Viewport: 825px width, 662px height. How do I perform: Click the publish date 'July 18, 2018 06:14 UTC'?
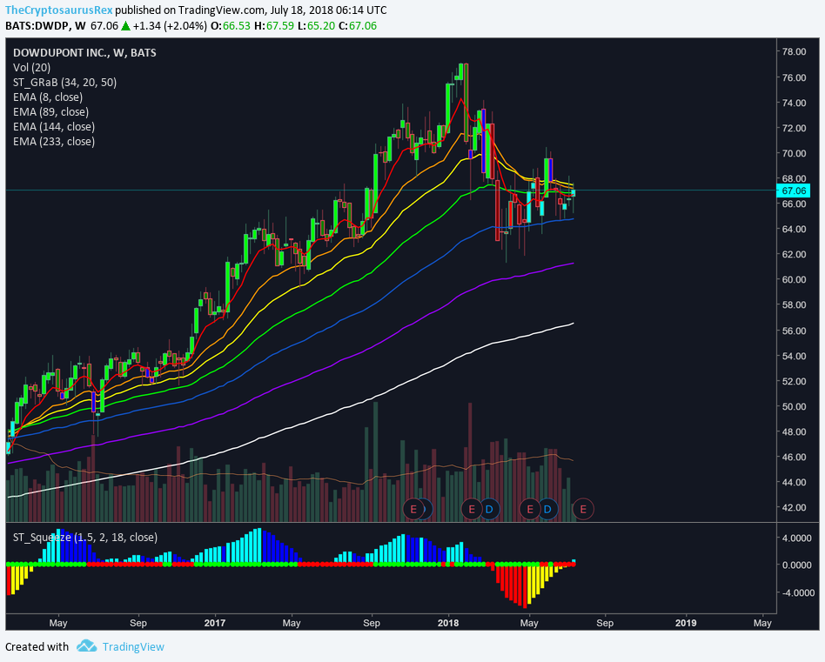coord(328,10)
